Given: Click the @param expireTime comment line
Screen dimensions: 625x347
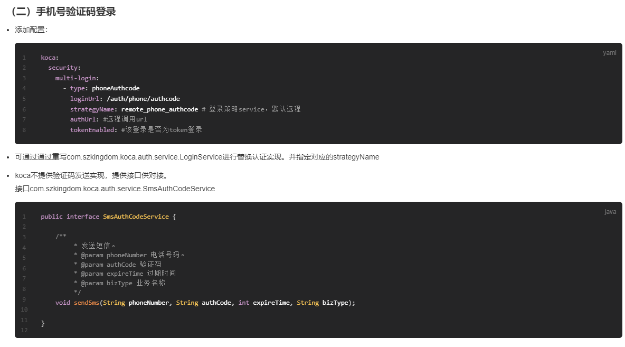Looking at the screenshot, I should (128, 274).
